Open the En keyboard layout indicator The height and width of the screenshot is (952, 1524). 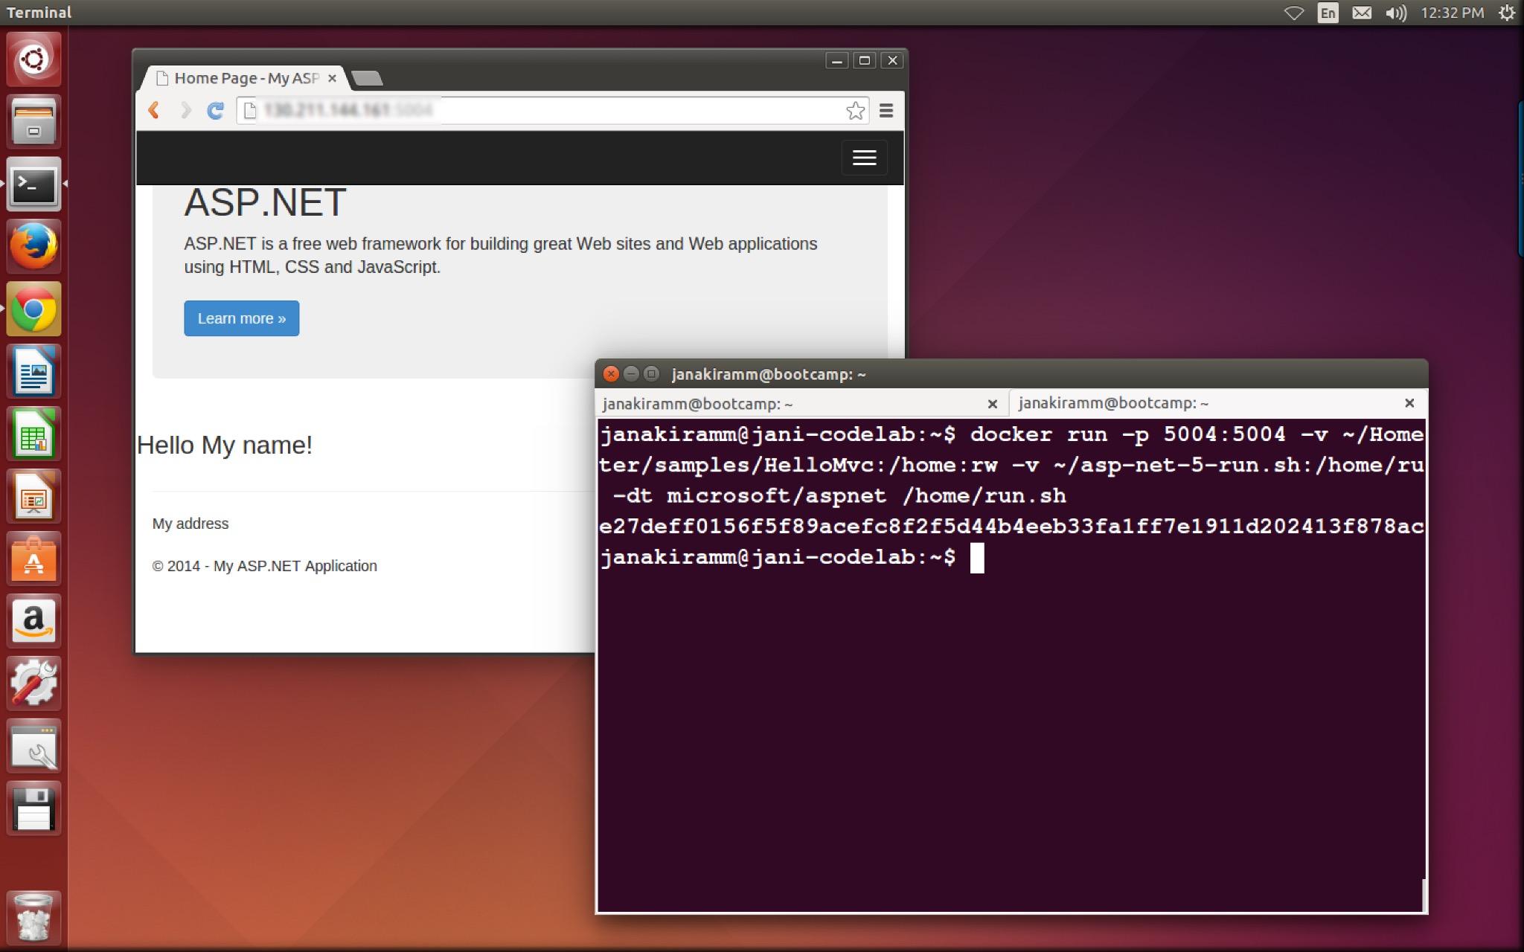pyautogui.click(x=1328, y=13)
